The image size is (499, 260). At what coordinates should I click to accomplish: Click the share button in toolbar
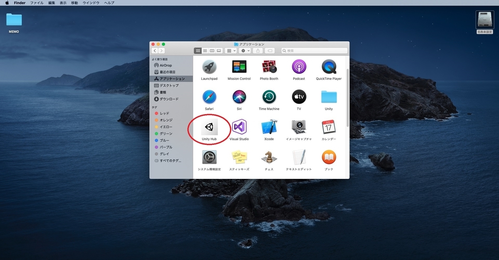(258, 51)
